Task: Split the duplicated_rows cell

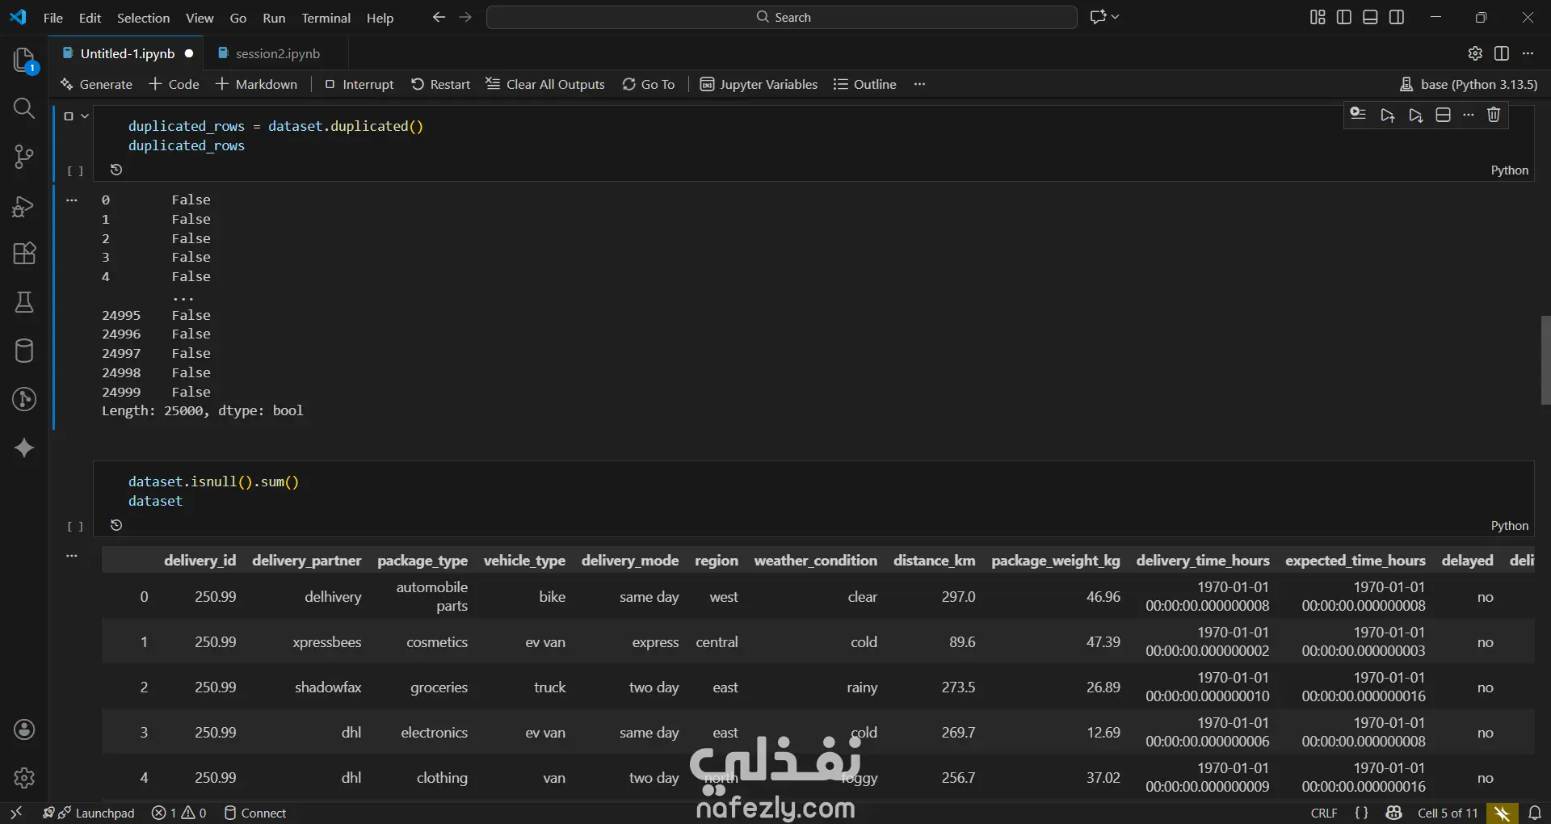Action: (1443, 115)
